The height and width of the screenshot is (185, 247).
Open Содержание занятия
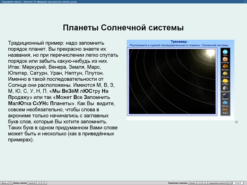pyautogui.click(x=217, y=183)
